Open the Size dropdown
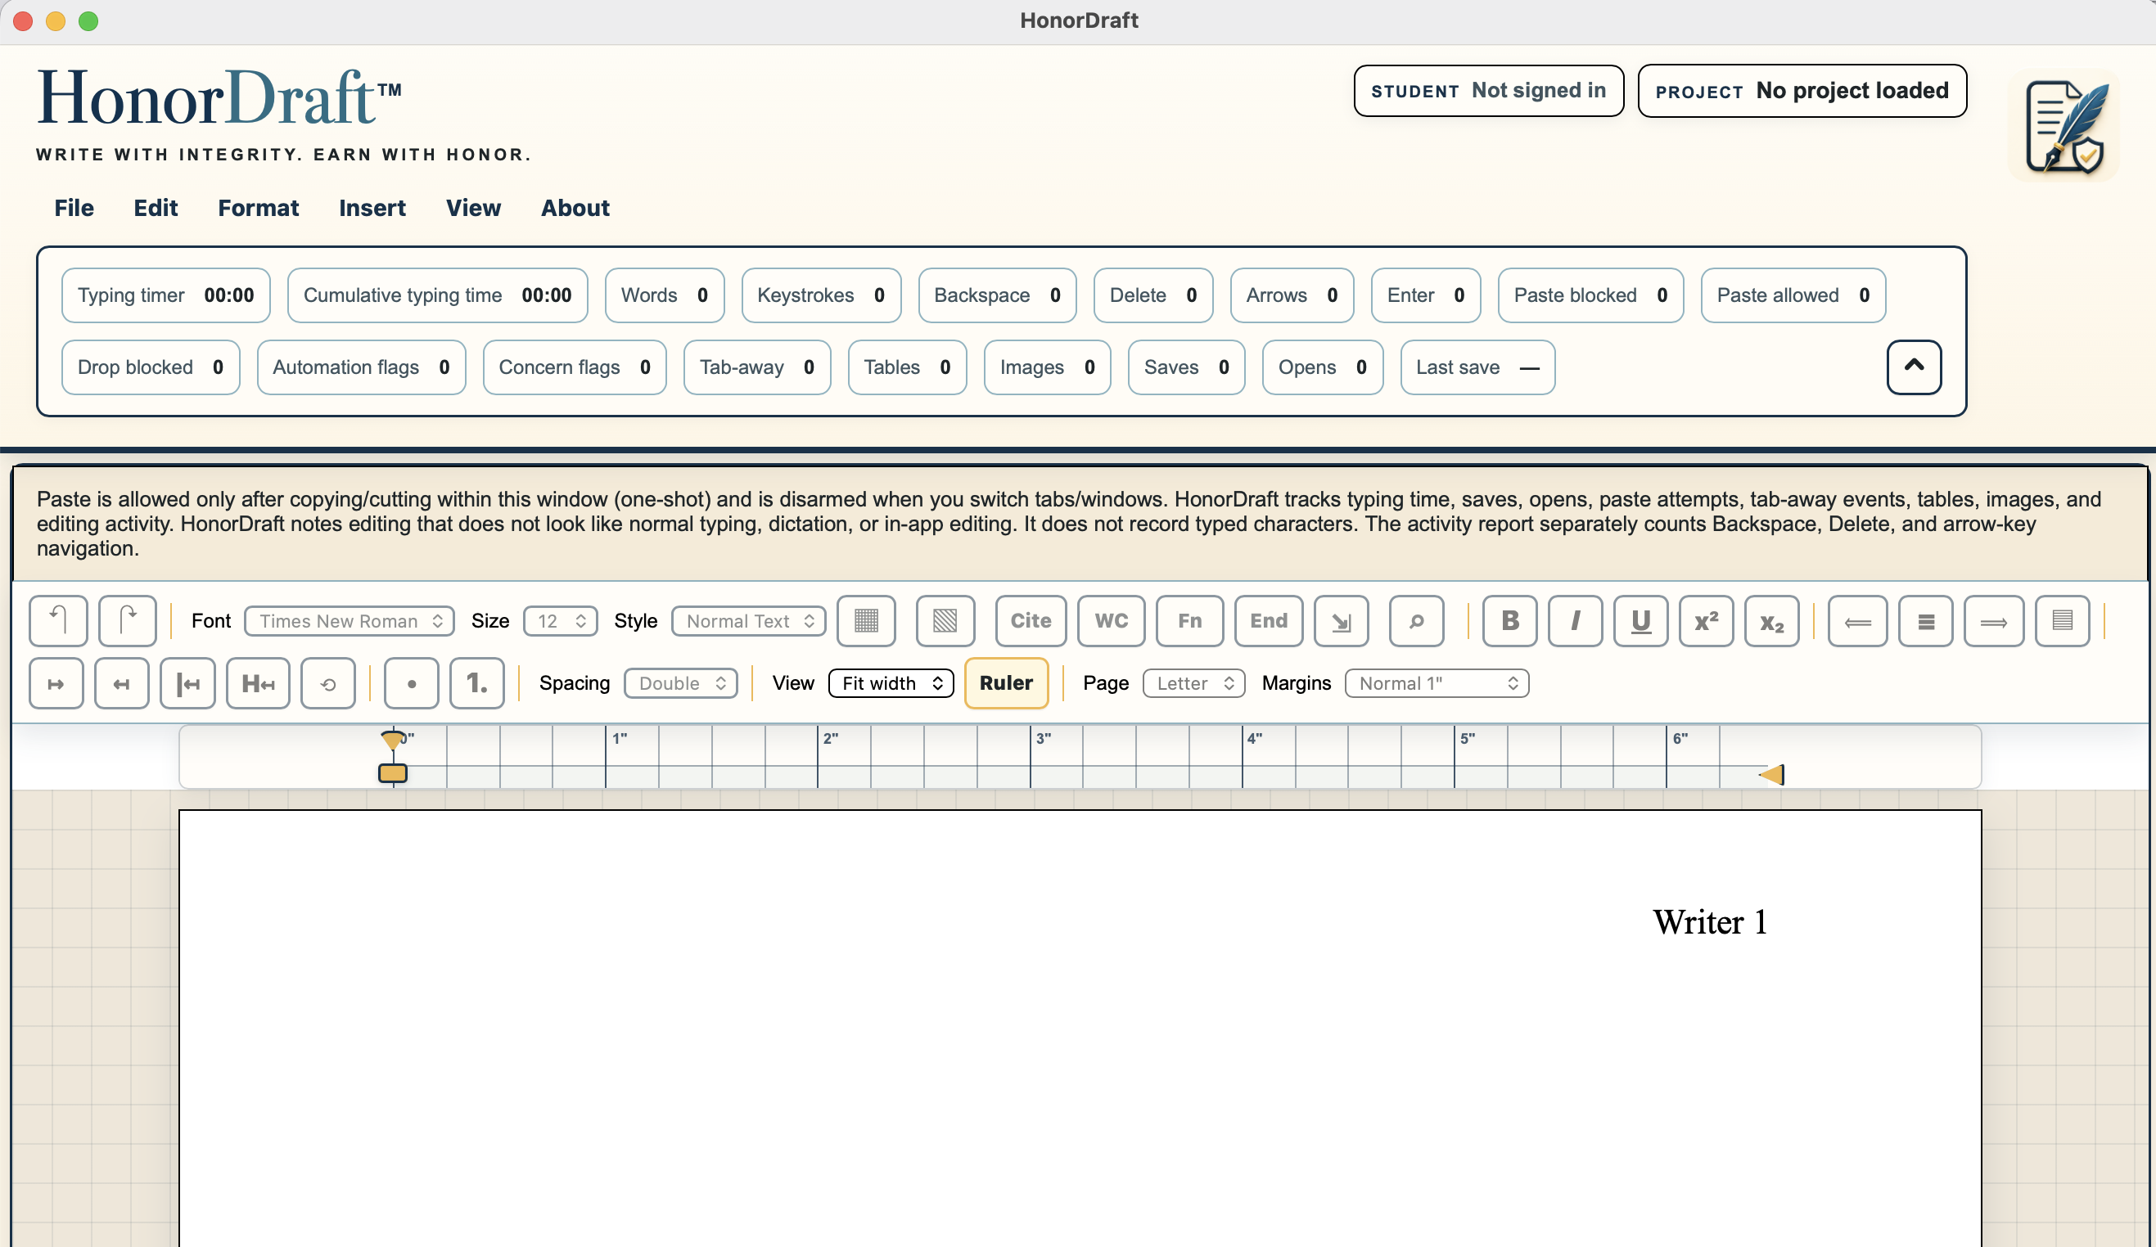The width and height of the screenshot is (2156, 1247). point(560,620)
